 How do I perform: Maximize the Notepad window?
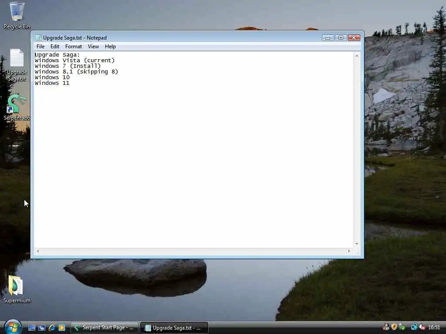(341, 38)
